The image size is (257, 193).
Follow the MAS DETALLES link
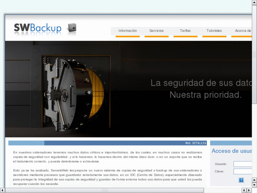pos(196,143)
